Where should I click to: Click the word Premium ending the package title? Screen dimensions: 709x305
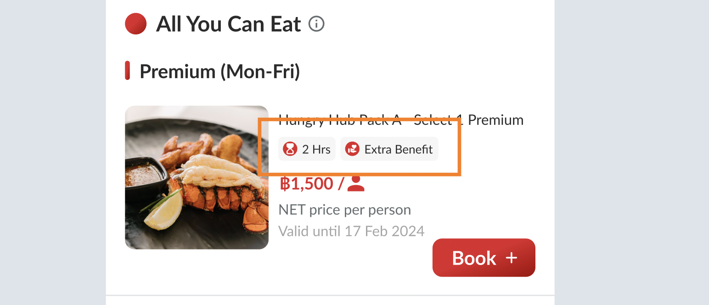pyautogui.click(x=495, y=120)
